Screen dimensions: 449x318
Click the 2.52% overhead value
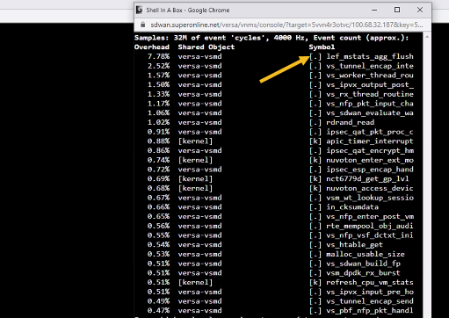point(158,66)
